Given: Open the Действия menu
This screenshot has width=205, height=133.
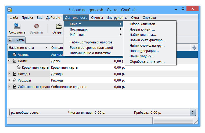Looking at the screenshot, I should pos(54,18).
